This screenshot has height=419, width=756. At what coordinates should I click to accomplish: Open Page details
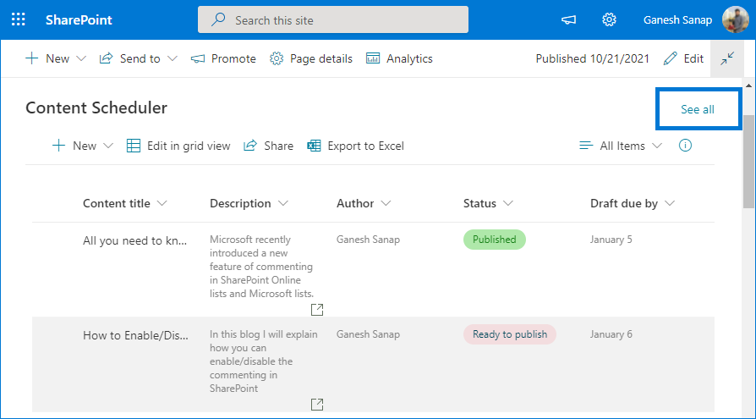tap(311, 58)
